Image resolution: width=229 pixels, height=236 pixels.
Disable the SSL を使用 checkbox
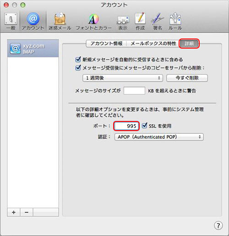coord(144,126)
